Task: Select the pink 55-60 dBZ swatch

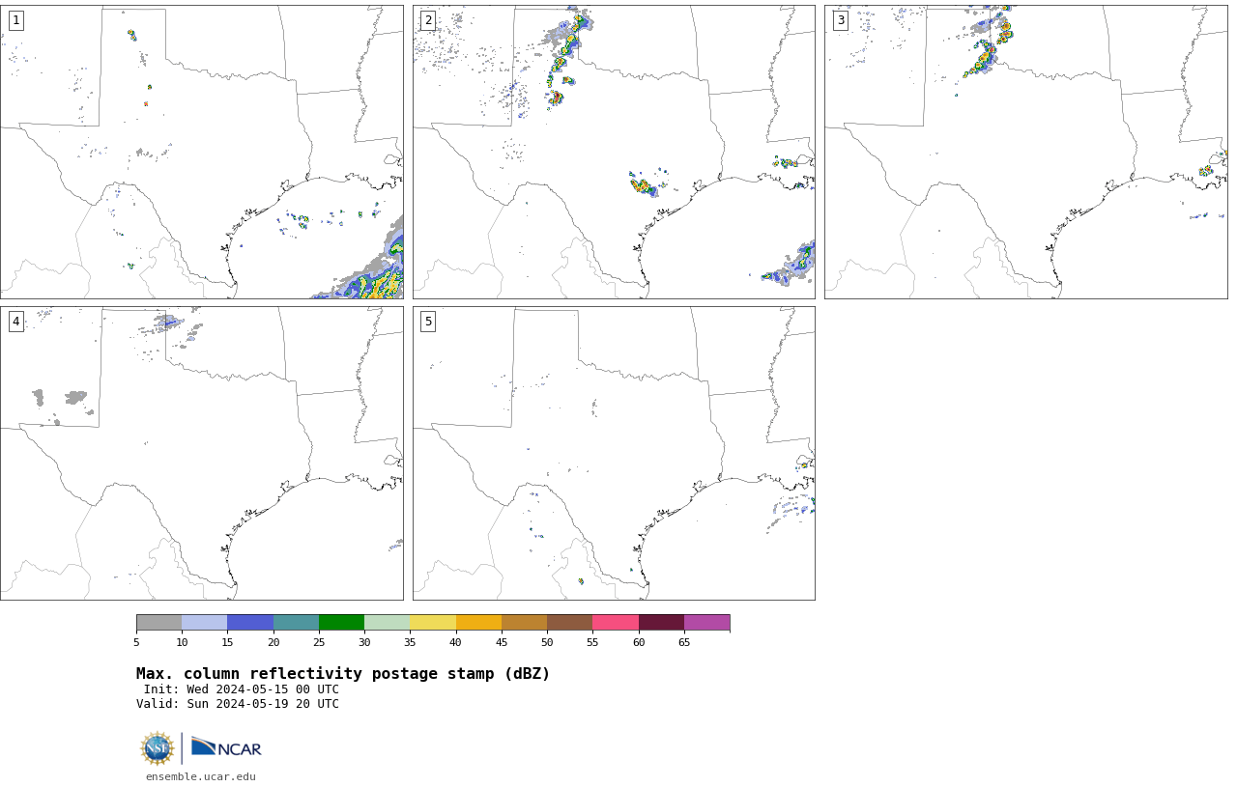Action: 616,622
